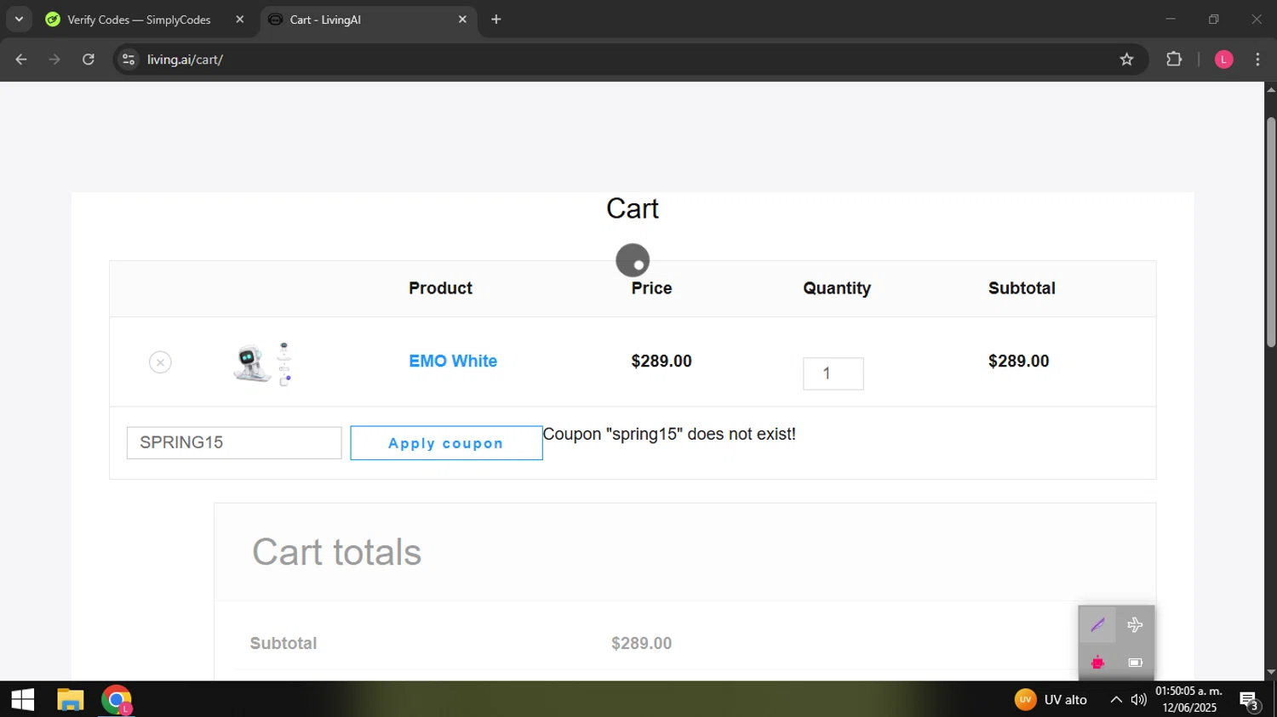Click the $289.00 subtotal in the EMO White row
1277x717 pixels.
[x=1018, y=361]
